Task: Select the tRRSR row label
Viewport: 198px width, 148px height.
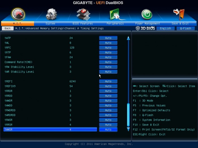Action: (8, 125)
